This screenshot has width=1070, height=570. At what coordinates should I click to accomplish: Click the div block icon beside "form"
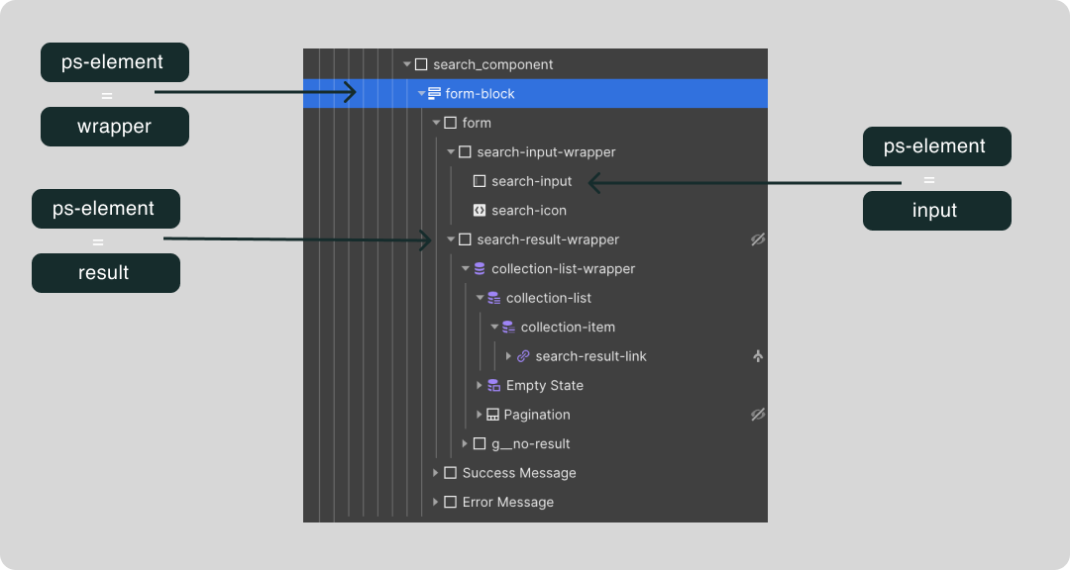point(451,122)
